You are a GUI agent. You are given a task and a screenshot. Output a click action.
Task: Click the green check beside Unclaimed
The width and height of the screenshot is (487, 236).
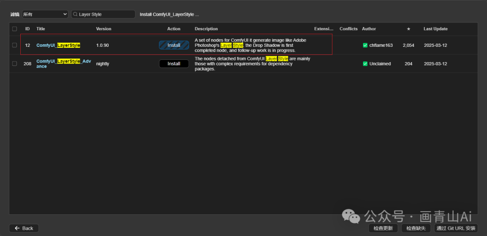[365, 64]
